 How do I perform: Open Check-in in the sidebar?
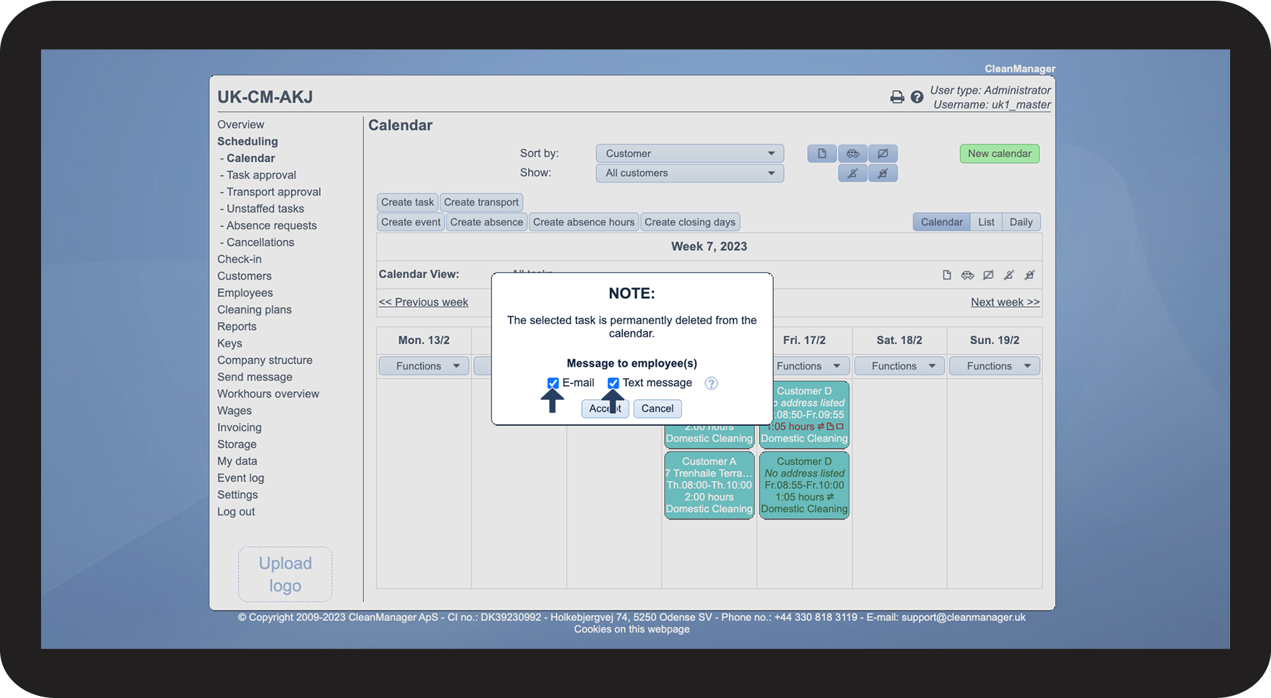[240, 259]
